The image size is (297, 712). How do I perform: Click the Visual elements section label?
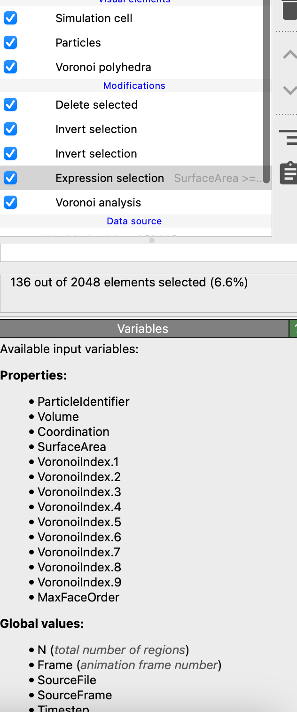134,1
